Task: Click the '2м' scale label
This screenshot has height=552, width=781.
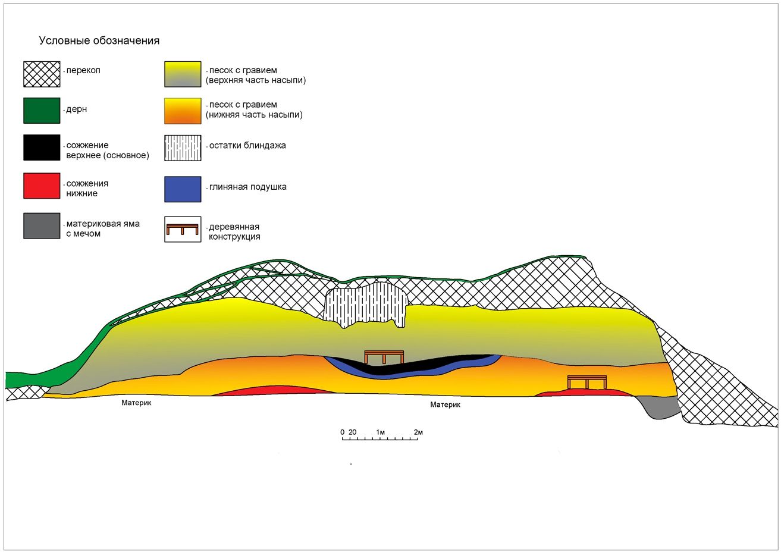Action: (418, 432)
